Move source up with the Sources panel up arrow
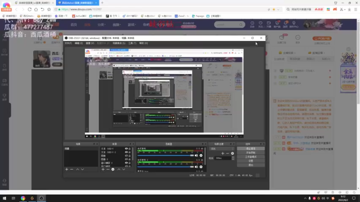The width and height of the screenshot is (360, 202). click(x=119, y=170)
